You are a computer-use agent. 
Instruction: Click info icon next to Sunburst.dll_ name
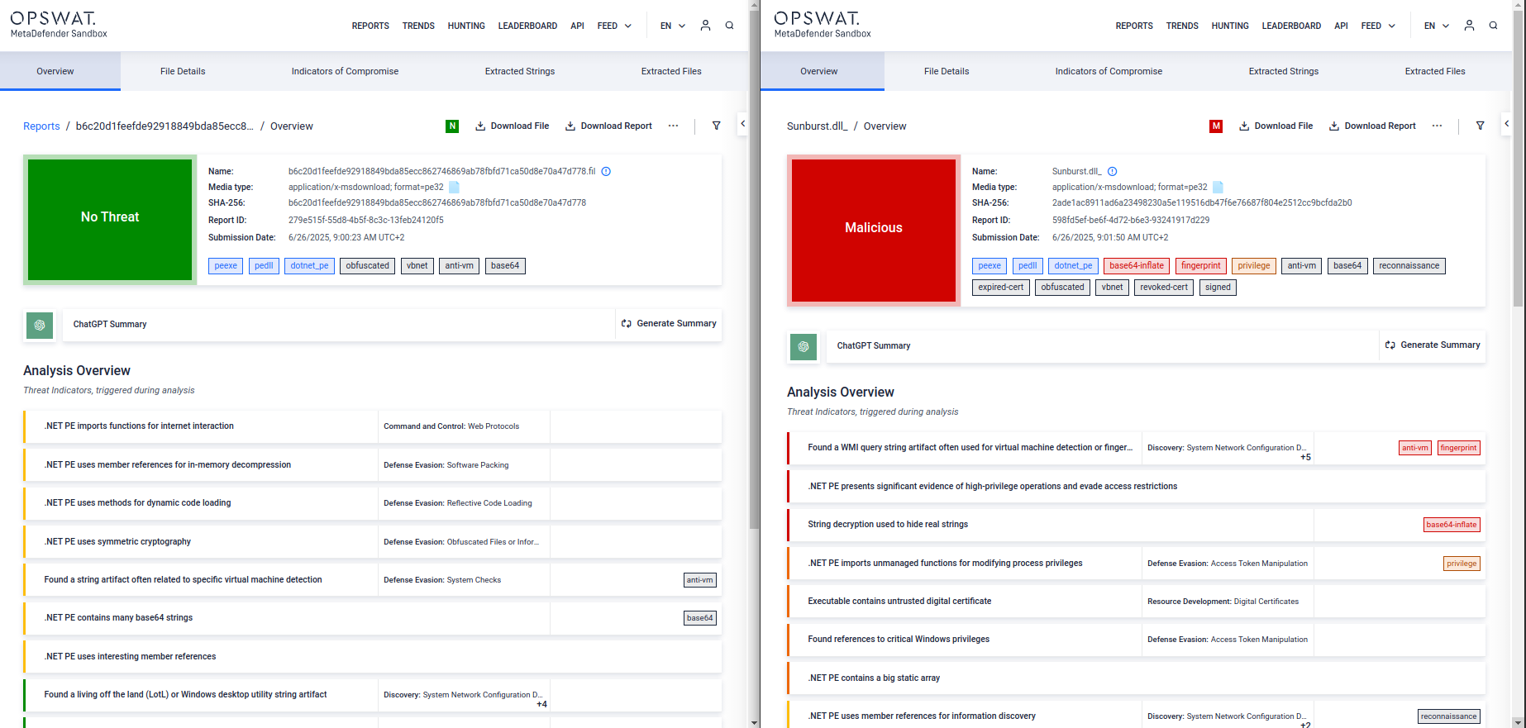click(x=1113, y=172)
